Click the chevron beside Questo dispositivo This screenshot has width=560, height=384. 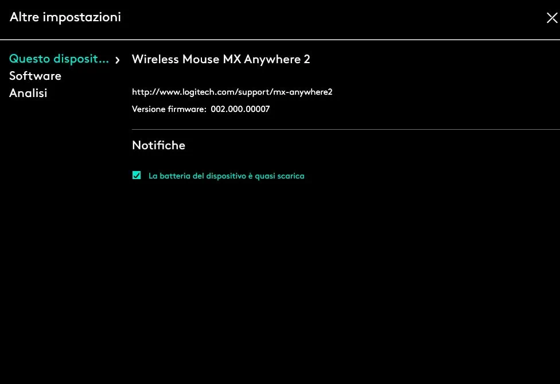click(x=117, y=60)
